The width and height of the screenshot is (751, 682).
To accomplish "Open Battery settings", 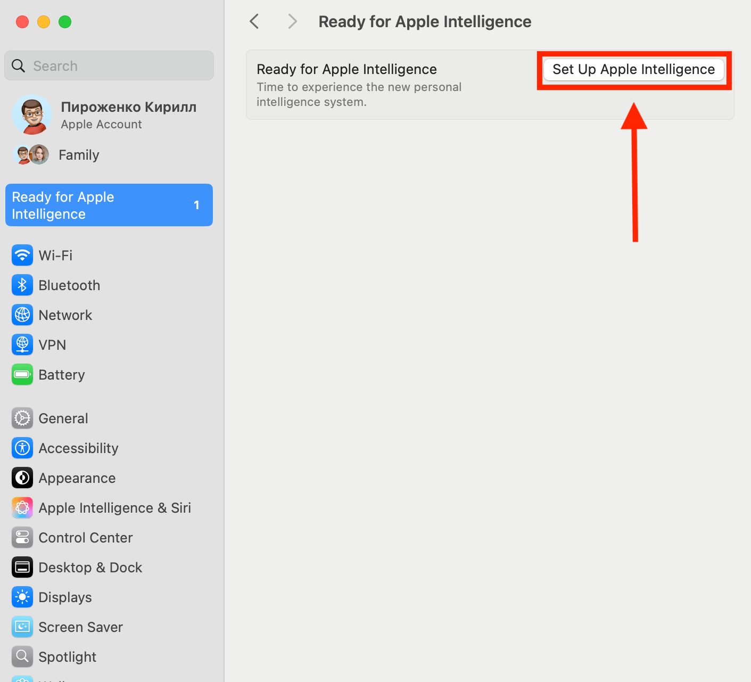I will click(x=61, y=374).
